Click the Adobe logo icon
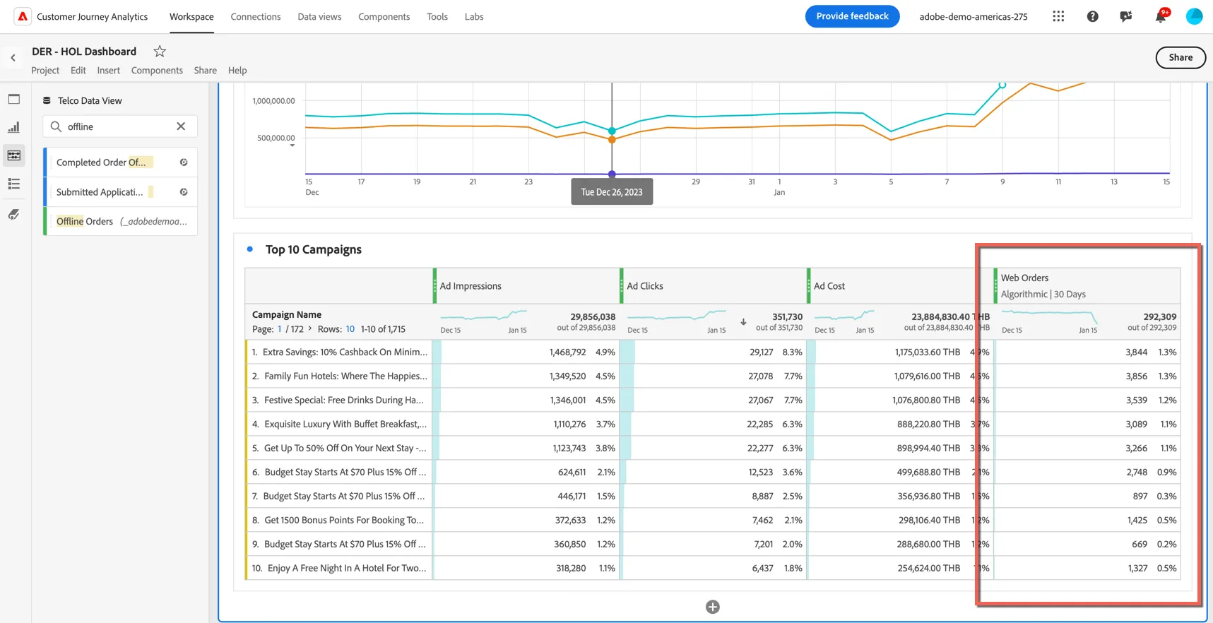Screen dimensions: 1213x623 (x=23, y=16)
